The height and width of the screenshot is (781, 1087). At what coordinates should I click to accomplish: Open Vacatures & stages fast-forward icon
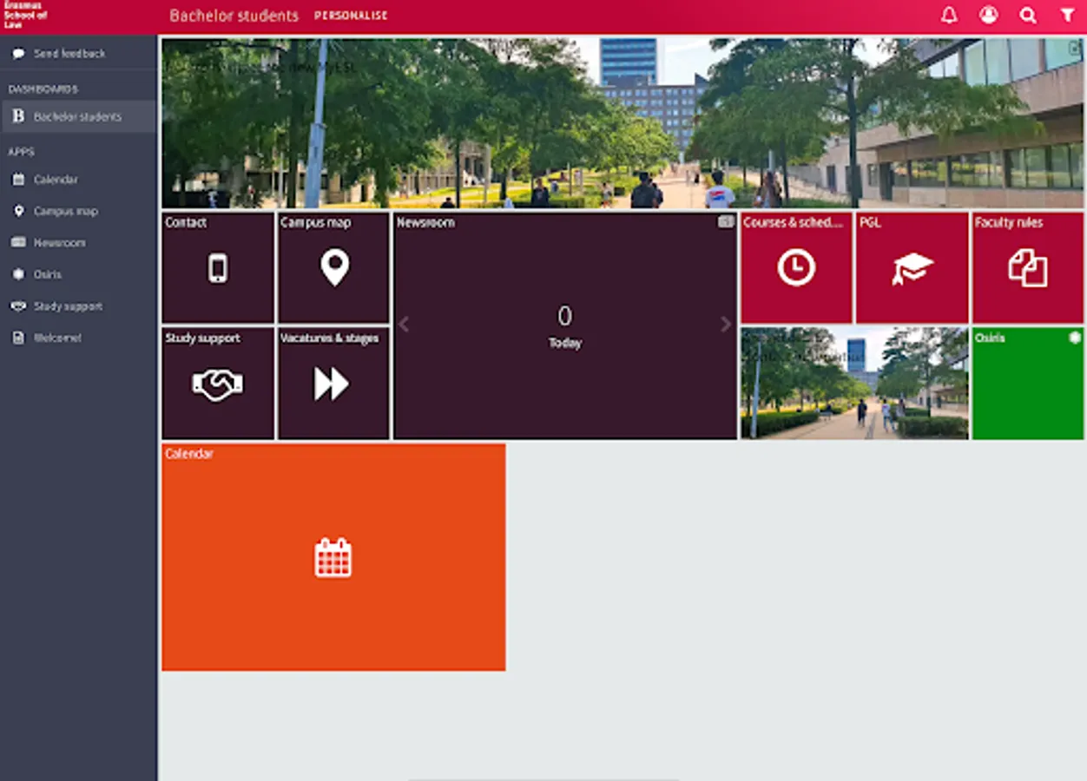click(x=333, y=383)
